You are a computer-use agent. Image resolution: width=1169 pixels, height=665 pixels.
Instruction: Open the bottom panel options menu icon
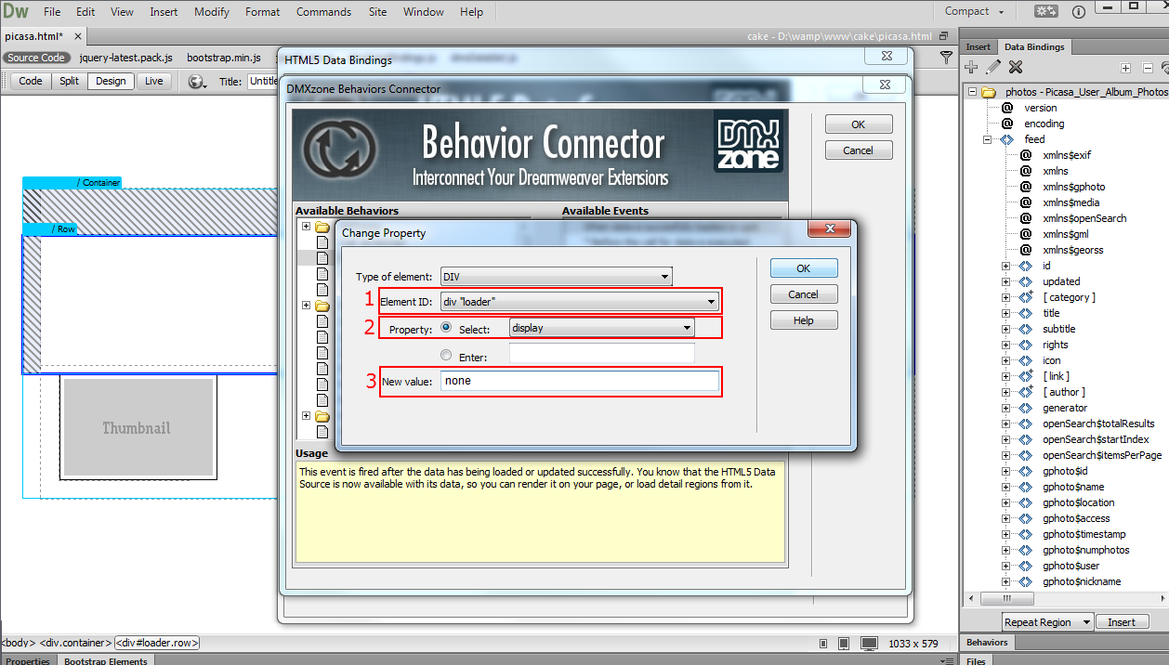click(x=946, y=660)
